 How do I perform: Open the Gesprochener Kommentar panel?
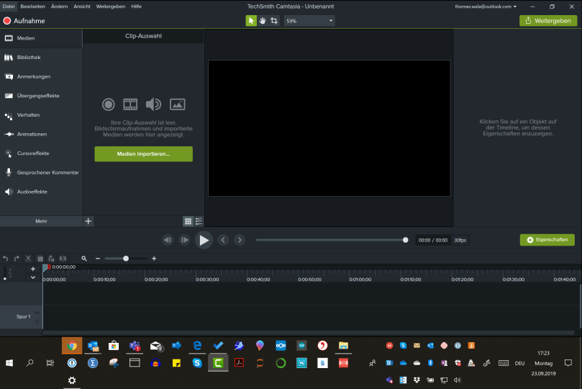tap(41, 172)
